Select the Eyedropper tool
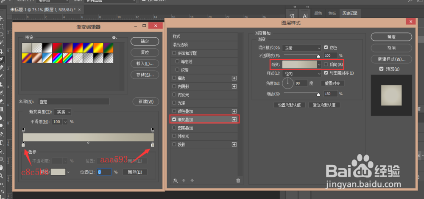The height and width of the screenshot is (199, 424). pos(1,59)
